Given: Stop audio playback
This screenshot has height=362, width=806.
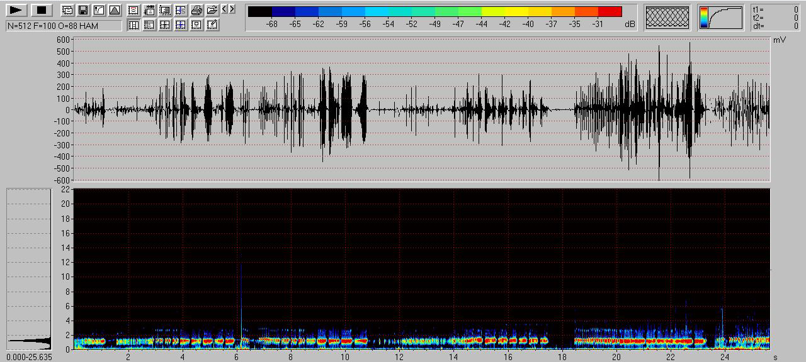Looking at the screenshot, I should tap(42, 10).
